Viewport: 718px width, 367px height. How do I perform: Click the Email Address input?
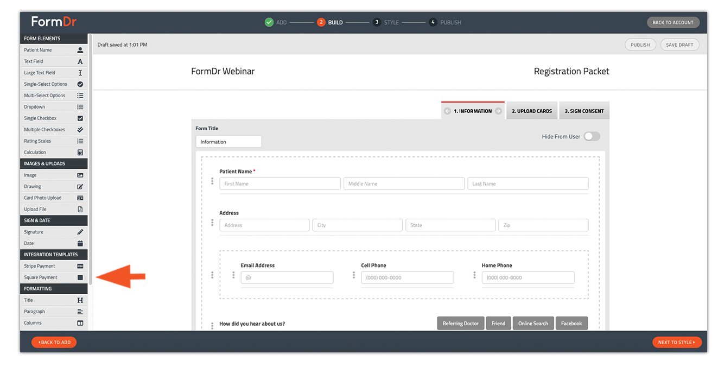pos(287,277)
